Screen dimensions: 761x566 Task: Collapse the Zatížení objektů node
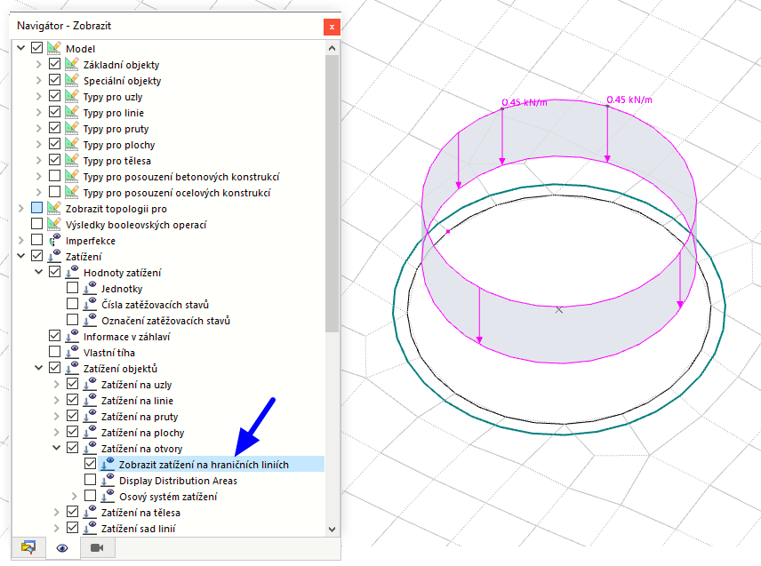(x=39, y=368)
